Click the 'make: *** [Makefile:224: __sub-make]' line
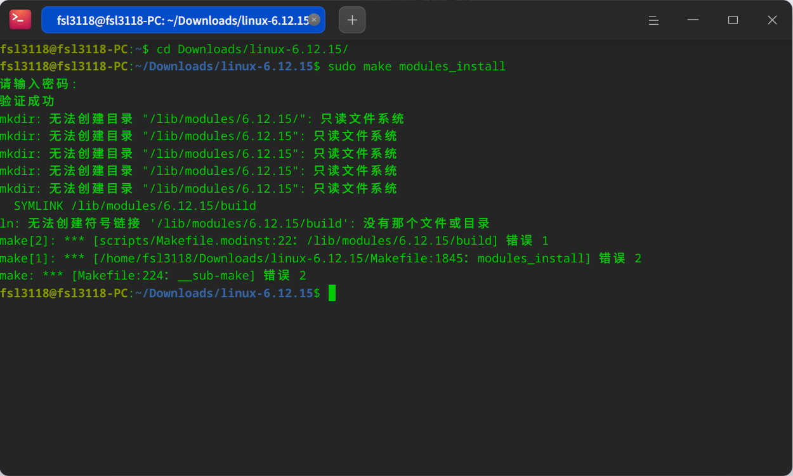 (x=154, y=276)
